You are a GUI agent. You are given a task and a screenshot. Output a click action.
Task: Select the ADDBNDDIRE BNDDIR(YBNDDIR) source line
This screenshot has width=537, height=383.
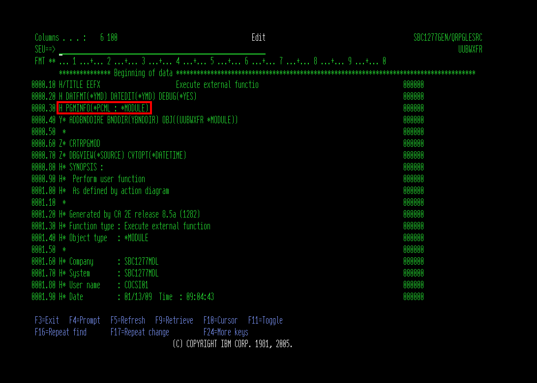pyautogui.click(x=148, y=120)
